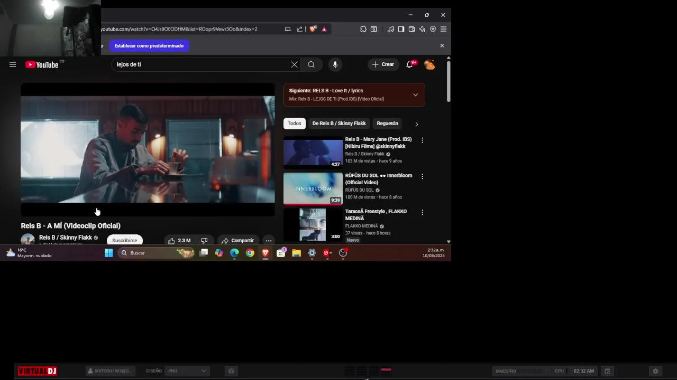Open the YouTube hamburger guide menu
Image resolution: width=677 pixels, height=380 pixels.
coord(13,64)
